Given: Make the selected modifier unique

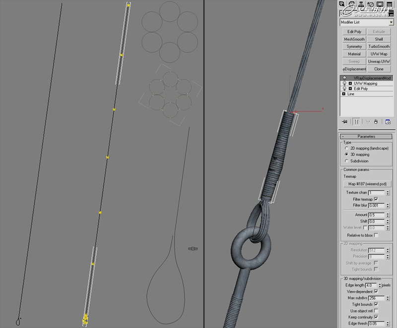Looking at the screenshot, I should 368,122.
